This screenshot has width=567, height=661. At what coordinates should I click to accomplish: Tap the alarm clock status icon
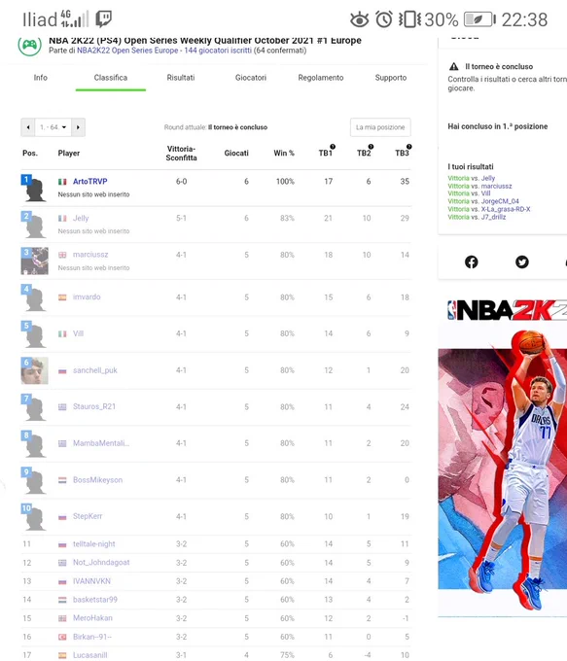tap(384, 19)
